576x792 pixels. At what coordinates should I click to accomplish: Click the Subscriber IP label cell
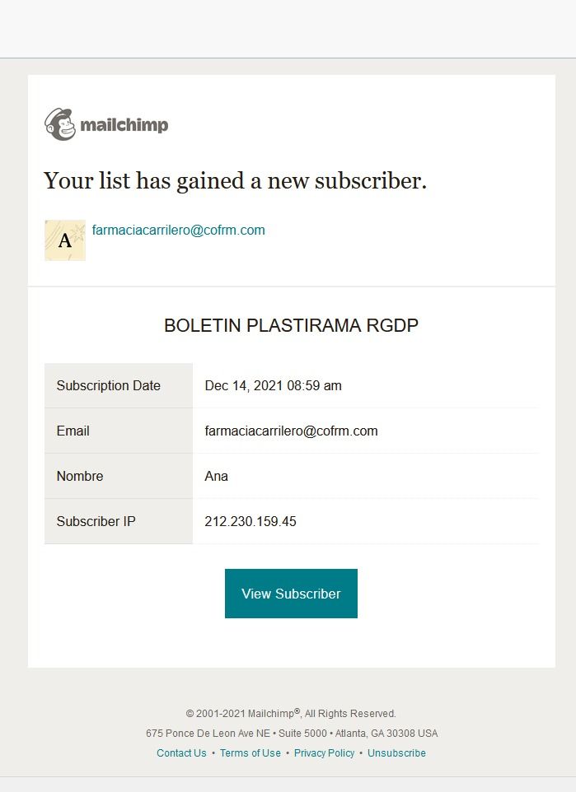click(x=119, y=521)
